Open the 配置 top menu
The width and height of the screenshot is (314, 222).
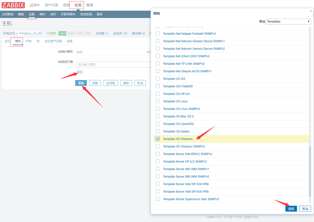click(78, 5)
